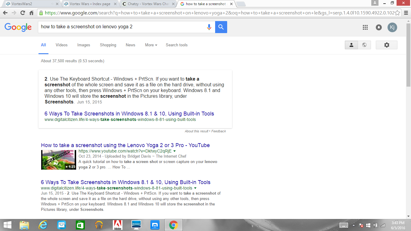Play the YouTube video thumbnail
This screenshot has width=411, height=231.
(x=59, y=160)
